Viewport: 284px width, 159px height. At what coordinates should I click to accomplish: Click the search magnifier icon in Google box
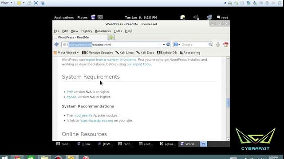pyautogui.click(x=210, y=44)
